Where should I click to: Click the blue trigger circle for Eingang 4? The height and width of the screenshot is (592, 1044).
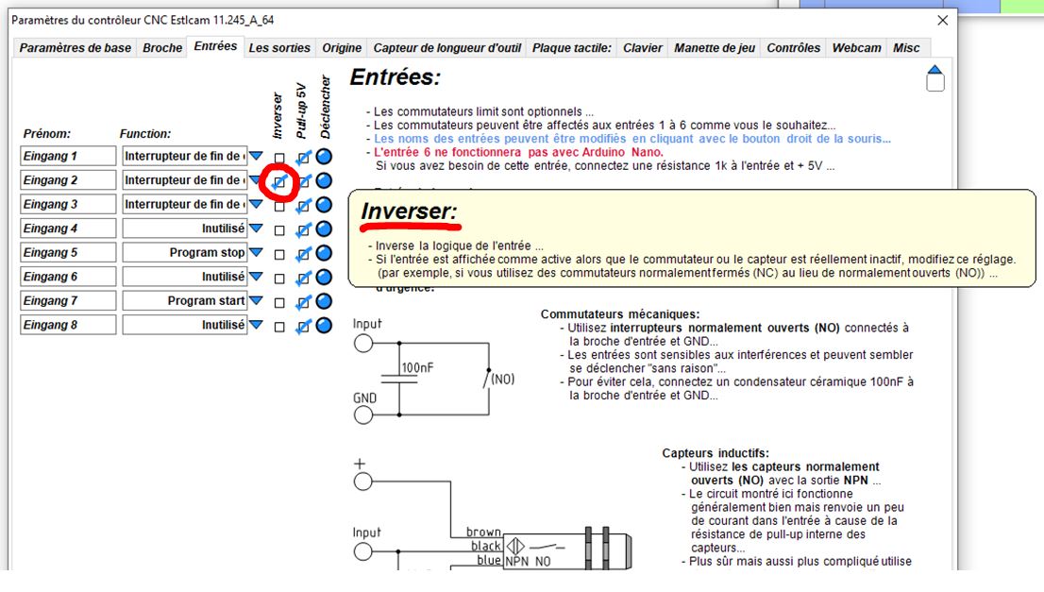(324, 229)
